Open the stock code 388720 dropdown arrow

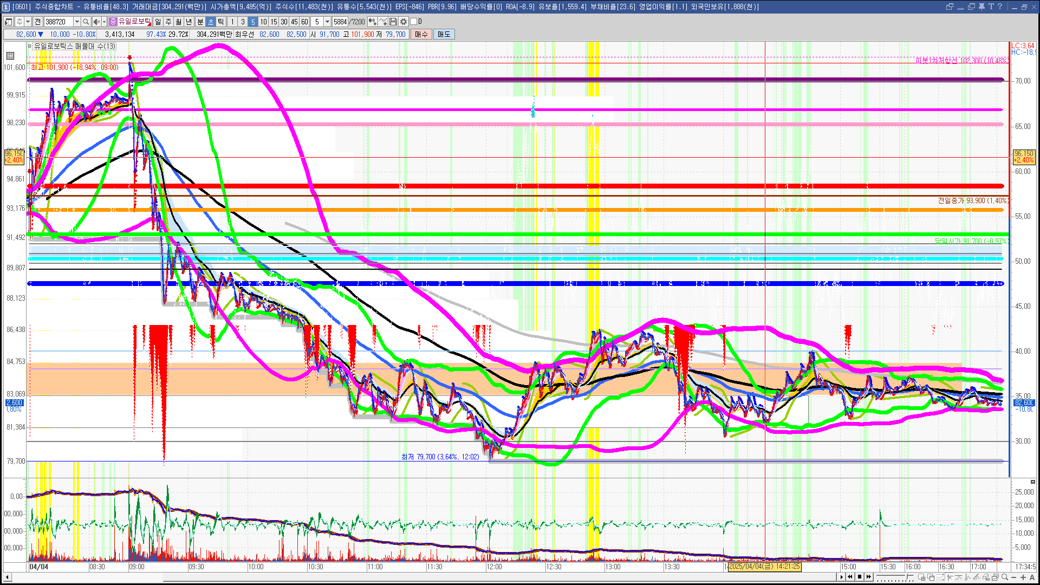click(x=77, y=22)
